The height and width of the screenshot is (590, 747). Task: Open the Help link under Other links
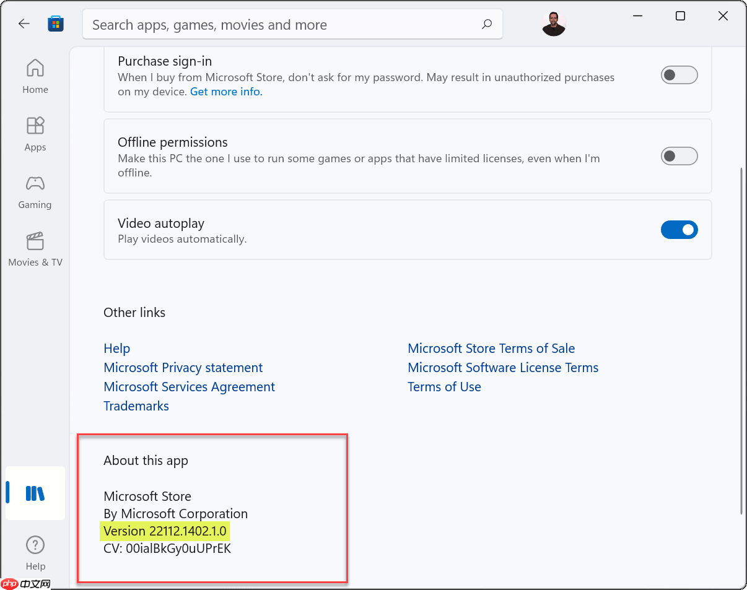pos(117,349)
